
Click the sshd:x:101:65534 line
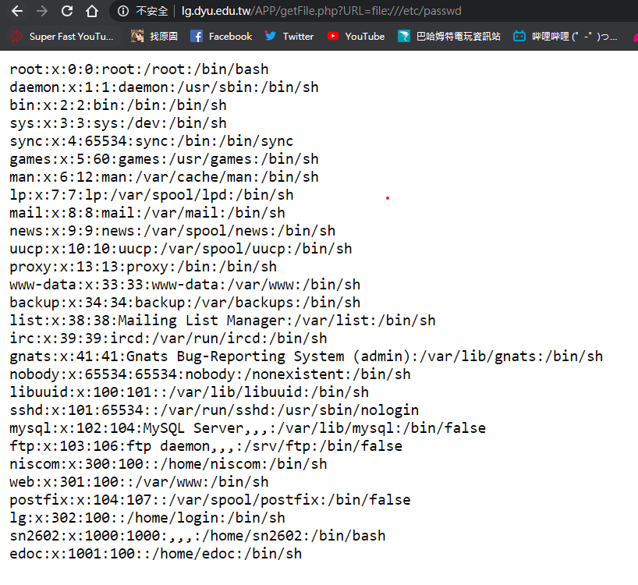214,410
